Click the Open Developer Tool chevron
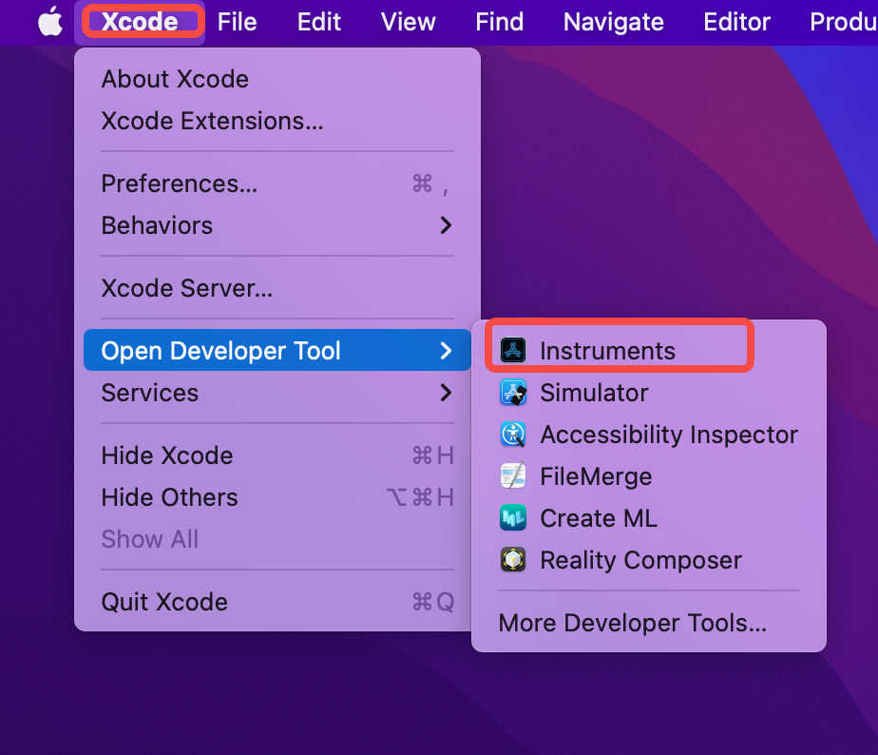878x755 pixels. 446,351
